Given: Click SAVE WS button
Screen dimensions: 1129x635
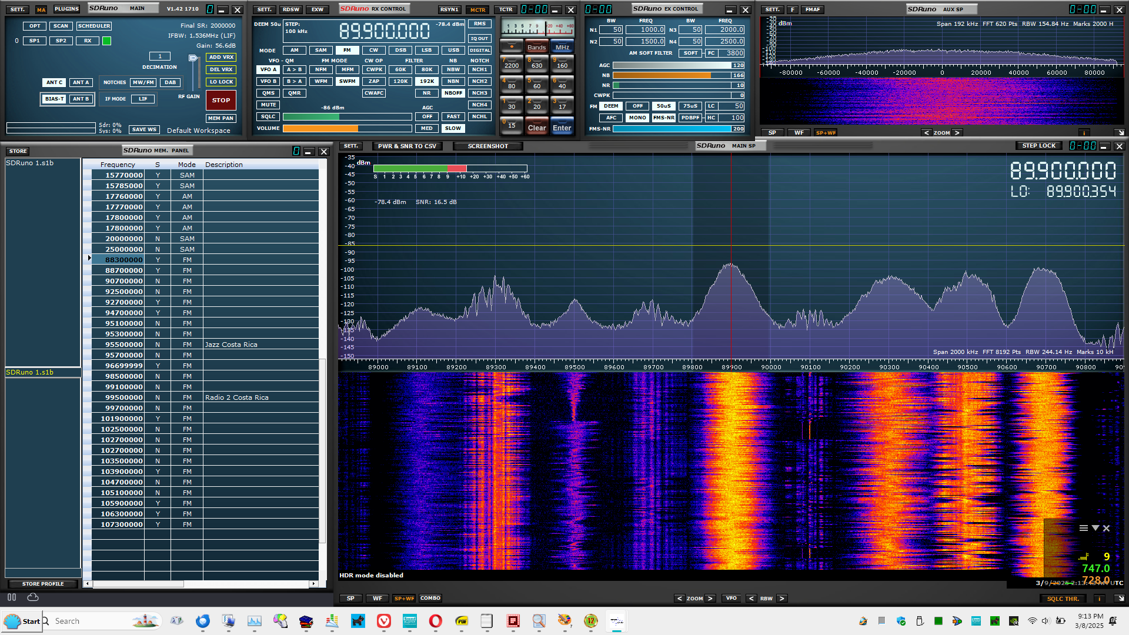Looking at the screenshot, I should (x=144, y=129).
